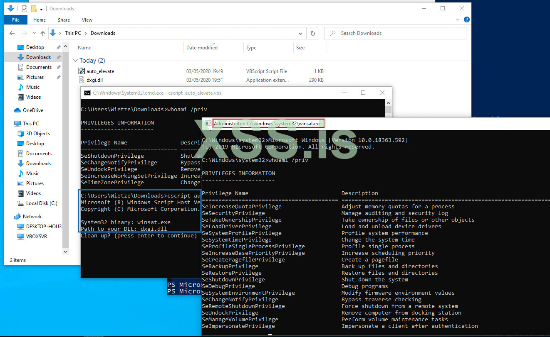
Task: Click the winsat.exe Administrator window icon
Action: pyautogui.click(x=208, y=124)
